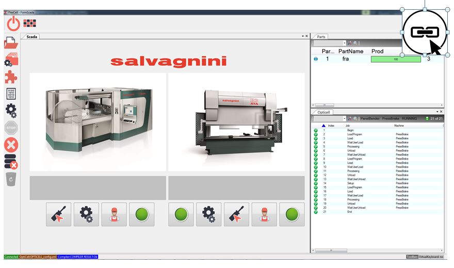This screenshot has height=268, width=454.
Task: Click the Job column header in Opticell
Action: pos(347,126)
